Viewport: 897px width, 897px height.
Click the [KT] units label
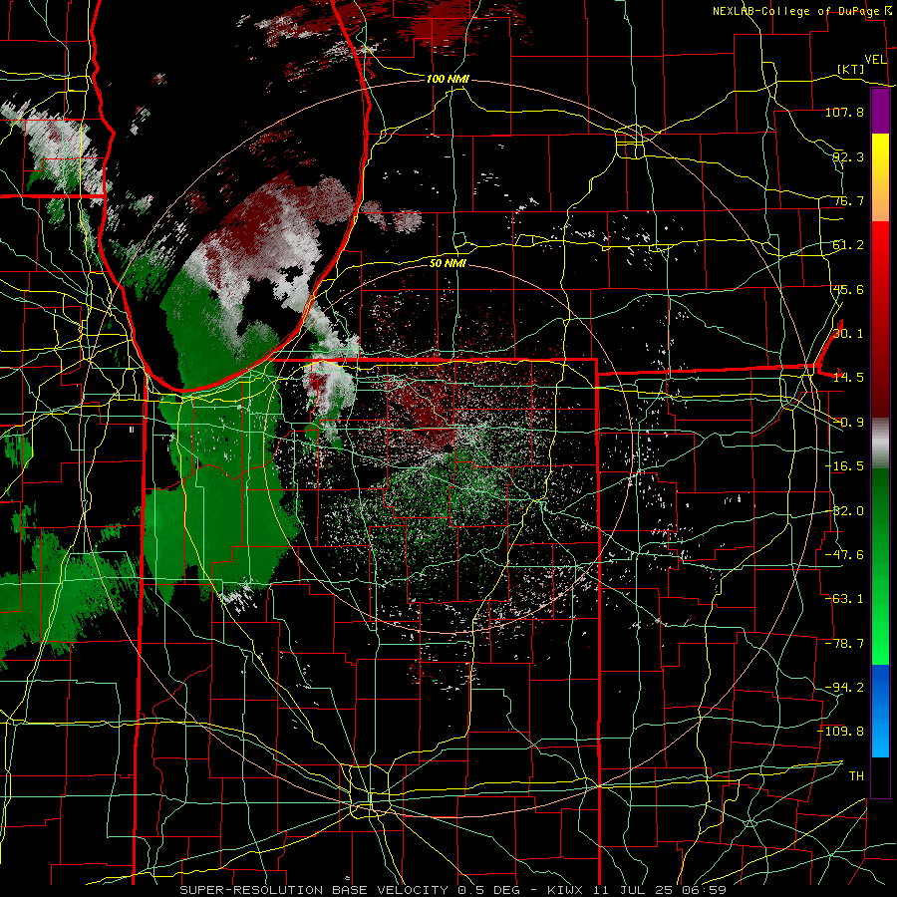[851, 69]
